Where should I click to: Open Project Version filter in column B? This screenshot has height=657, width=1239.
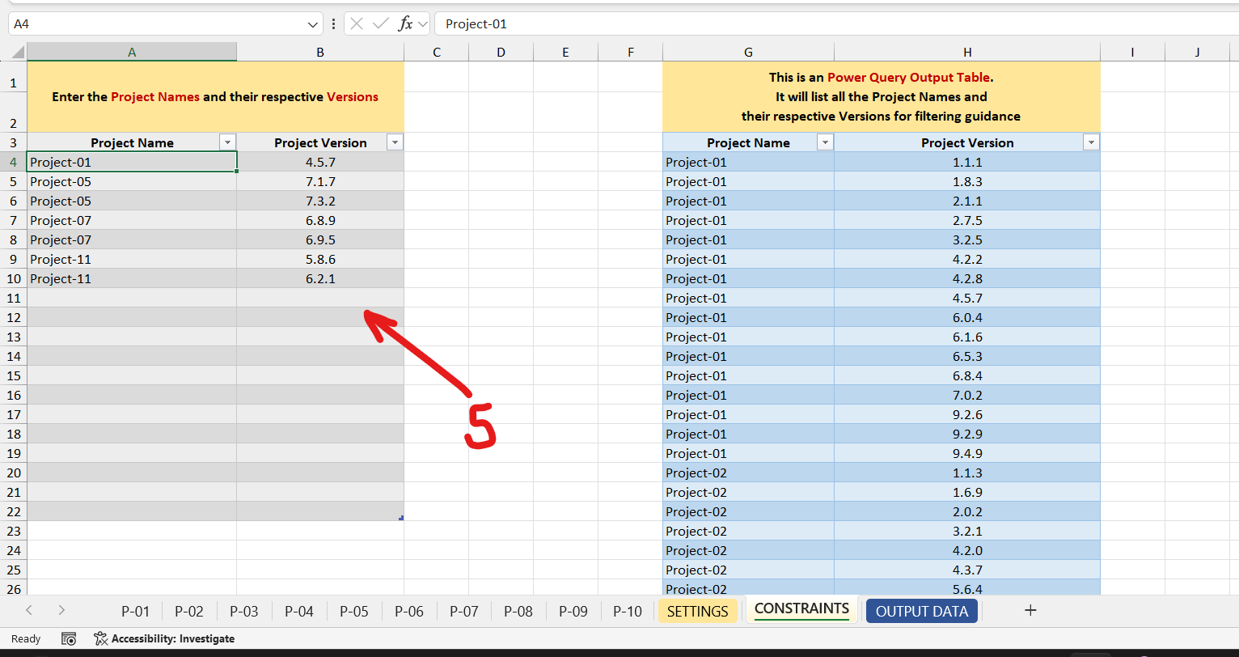coord(395,142)
